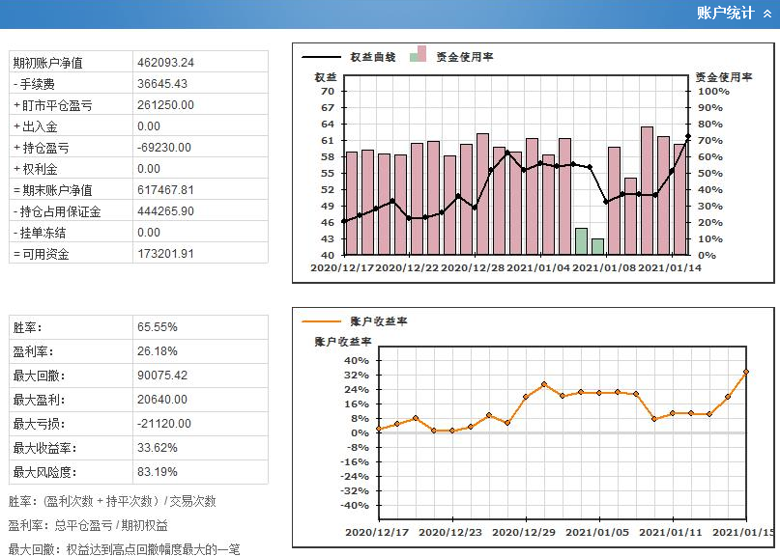This screenshot has width=780, height=557.
Task: Click the last point on 账户收益率 curve
Action: (746, 373)
